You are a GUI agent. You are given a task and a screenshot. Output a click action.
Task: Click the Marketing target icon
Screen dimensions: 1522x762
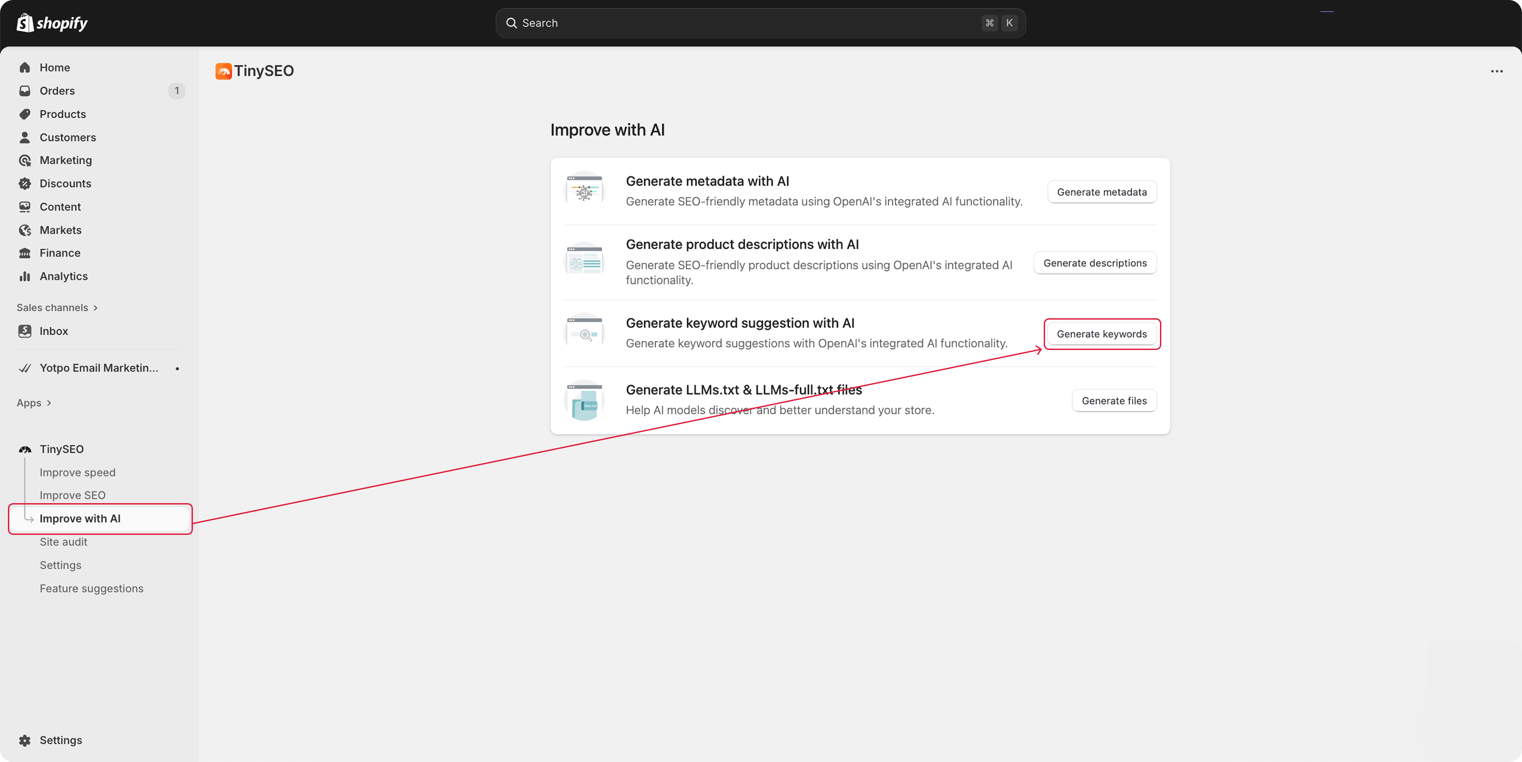point(25,160)
